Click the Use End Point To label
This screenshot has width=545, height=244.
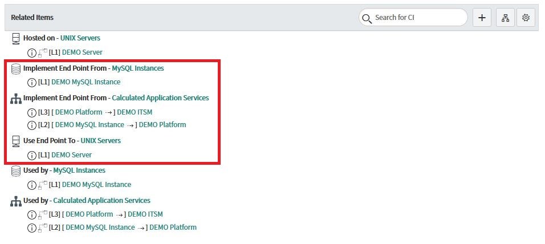49,140
